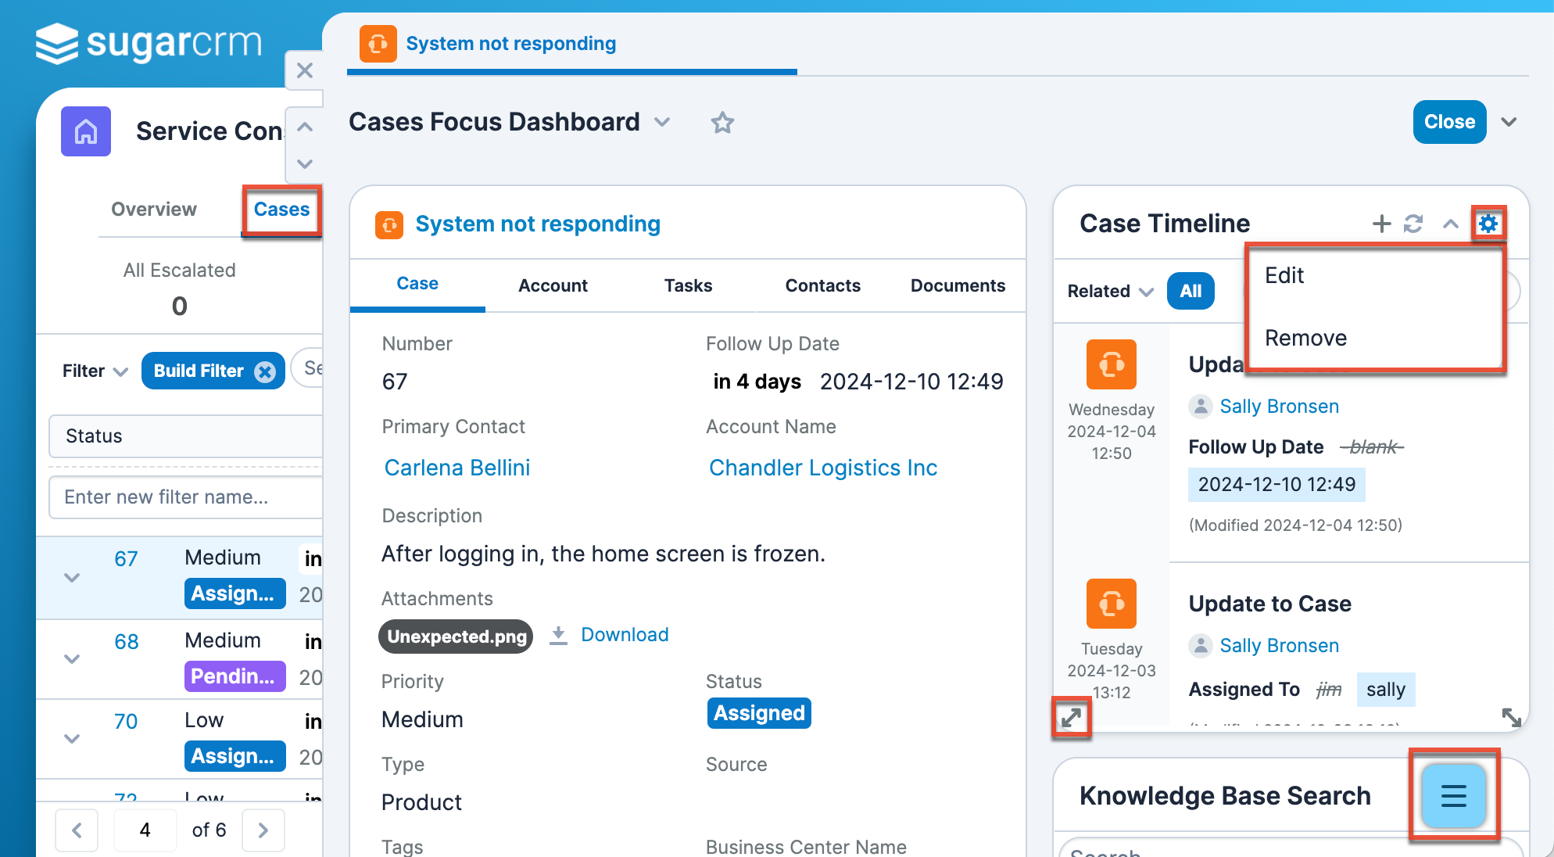Open Knowledge Base Search filter options

click(x=1452, y=796)
